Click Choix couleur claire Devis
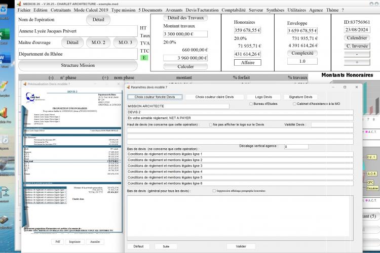This screenshot has width=380, height=253. 214,97
